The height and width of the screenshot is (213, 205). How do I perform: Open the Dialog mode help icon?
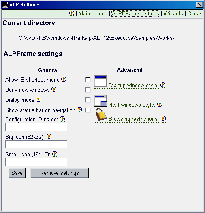[x=38, y=100]
